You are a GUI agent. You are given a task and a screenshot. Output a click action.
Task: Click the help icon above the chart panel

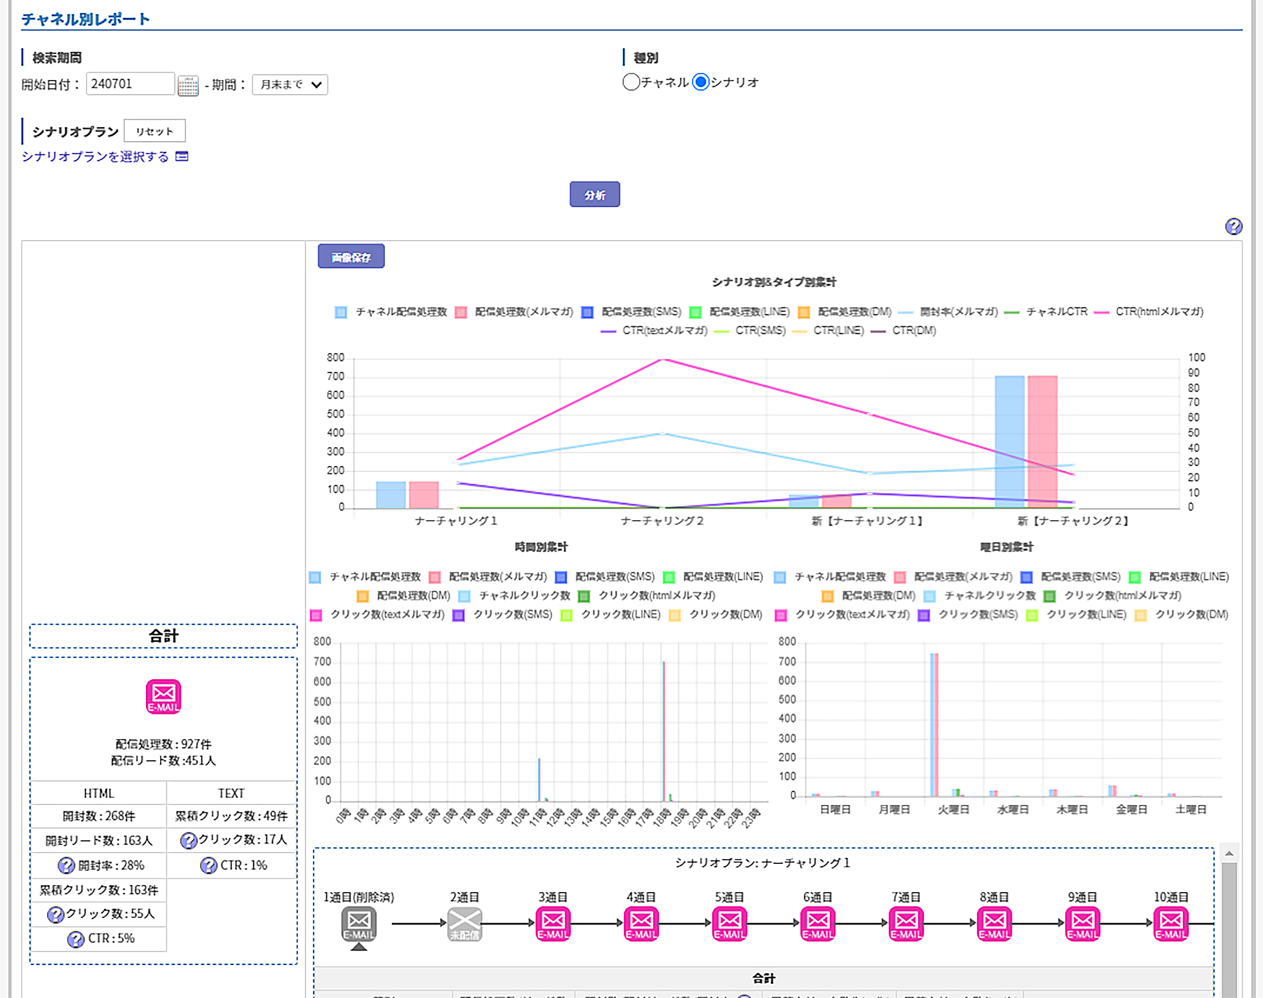[1234, 227]
